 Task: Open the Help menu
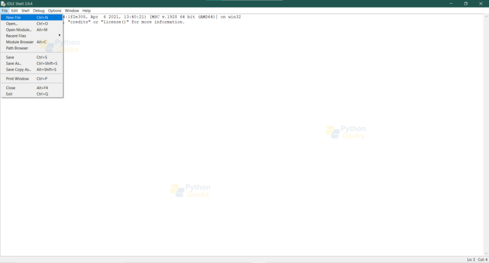[x=87, y=11]
